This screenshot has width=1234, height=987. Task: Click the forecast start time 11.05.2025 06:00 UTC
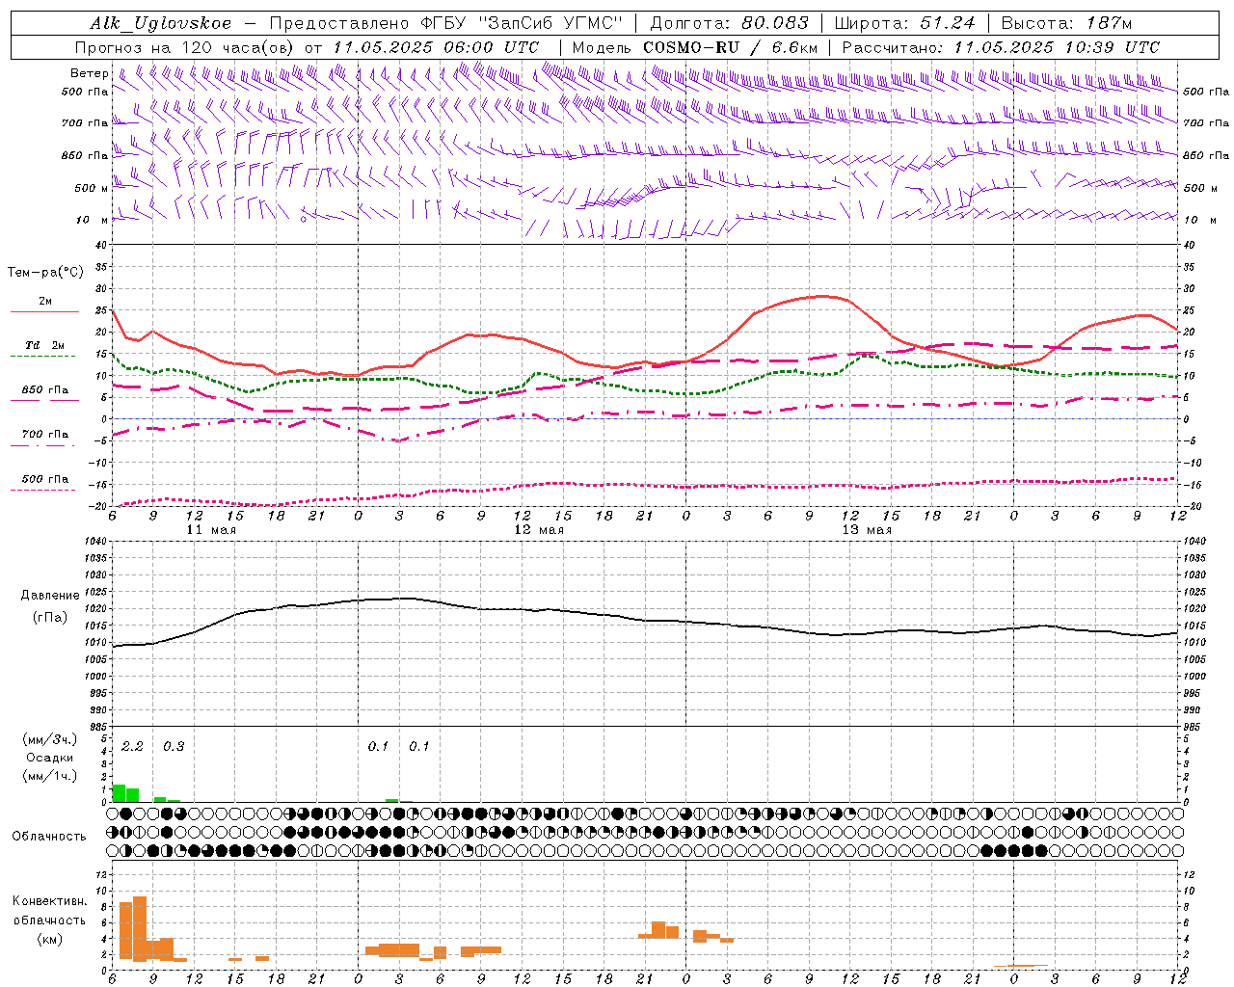(436, 47)
